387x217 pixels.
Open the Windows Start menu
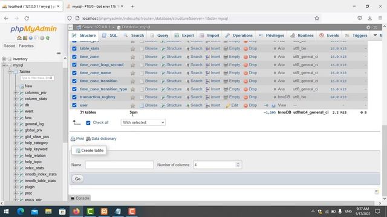(x=6, y=212)
